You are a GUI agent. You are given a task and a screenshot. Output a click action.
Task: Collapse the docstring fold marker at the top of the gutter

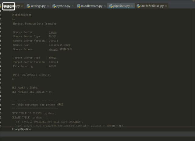click(10, 11)
